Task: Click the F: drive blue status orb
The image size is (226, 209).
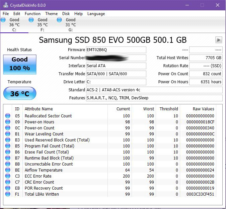Action: tap(31, 20)
